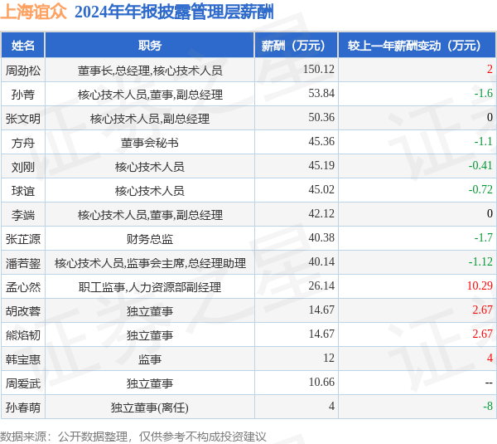497x444 pixels.
Task: Click the name 孟心然
Action: (x=23, y=287)
